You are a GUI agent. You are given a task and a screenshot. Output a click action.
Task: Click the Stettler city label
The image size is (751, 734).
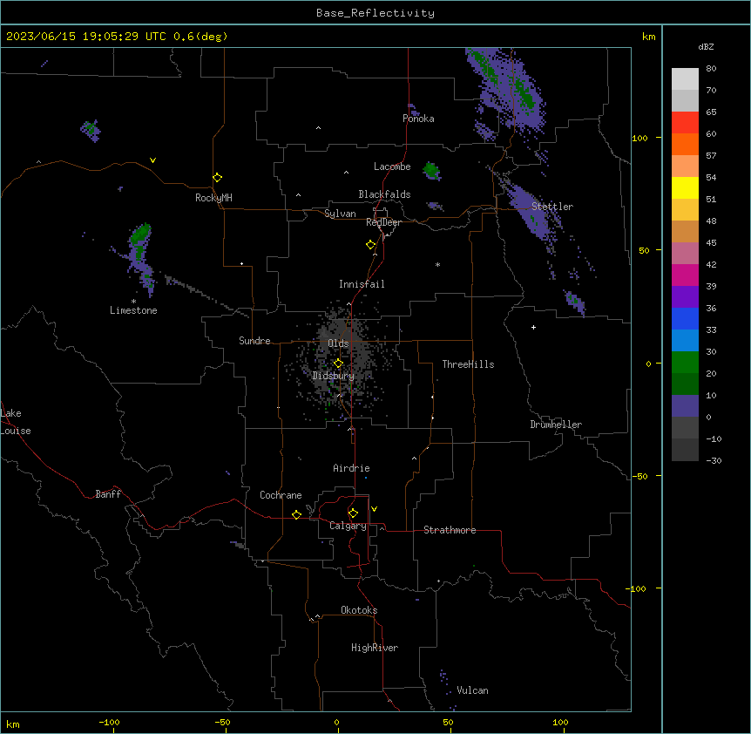coord(552,207)
